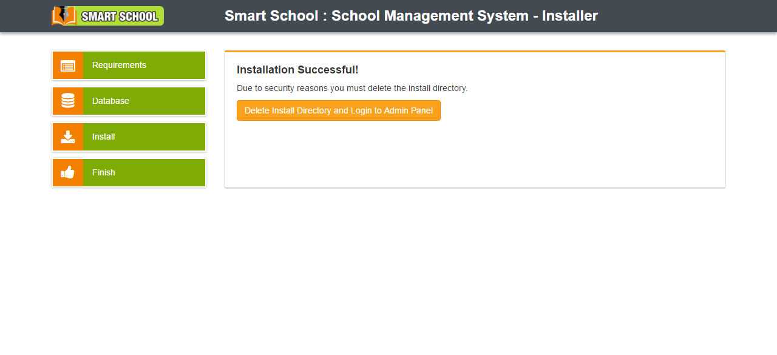The width and height of the screenshot is (777, 355).
Task: Click the Install download icon
Action: pyautogui.click(x=68, y=137)
